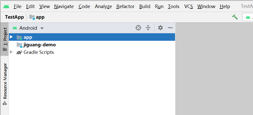Open the VCS menu
This screenshot has height=115, width=253.
pos(188,6)
